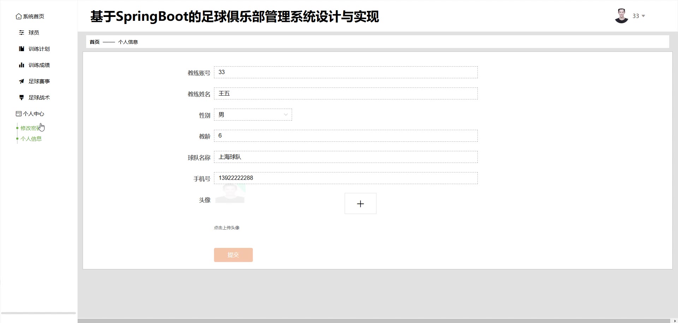Expand the user 33 account dropdown arrow
The image size is (678, 323).
643,16
